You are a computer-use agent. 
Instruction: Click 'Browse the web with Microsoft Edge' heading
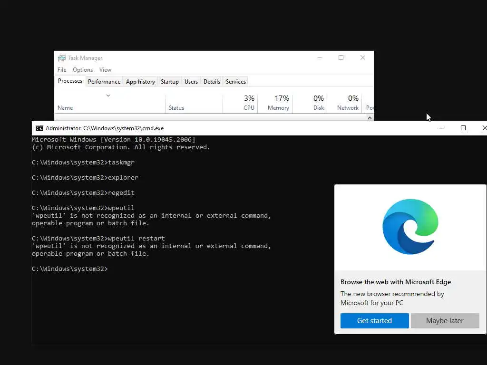pyautogui.click(x=396, y=282)
